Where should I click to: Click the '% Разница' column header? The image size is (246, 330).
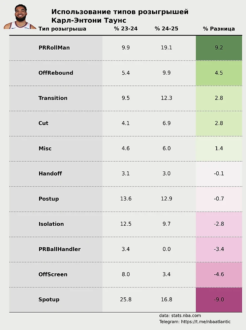(x=219, y=29)
